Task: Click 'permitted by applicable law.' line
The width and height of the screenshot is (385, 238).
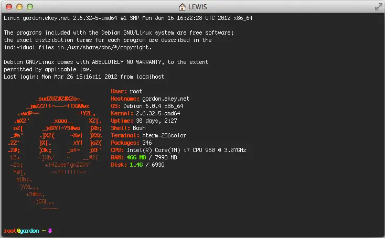Action: (48, 69)
